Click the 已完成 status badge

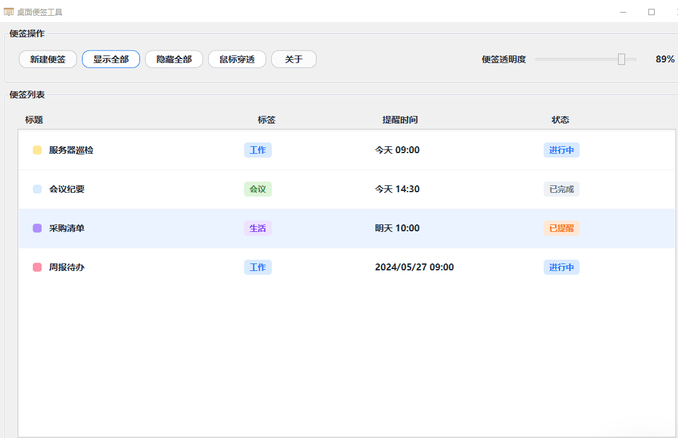(561, 189)
